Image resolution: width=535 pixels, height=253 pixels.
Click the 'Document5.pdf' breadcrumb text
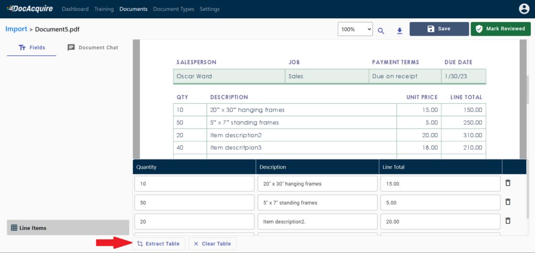pos(57,29)
